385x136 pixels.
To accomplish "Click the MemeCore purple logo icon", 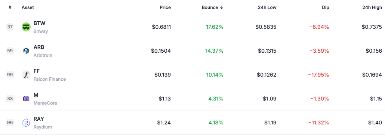I will coord(26,99).
